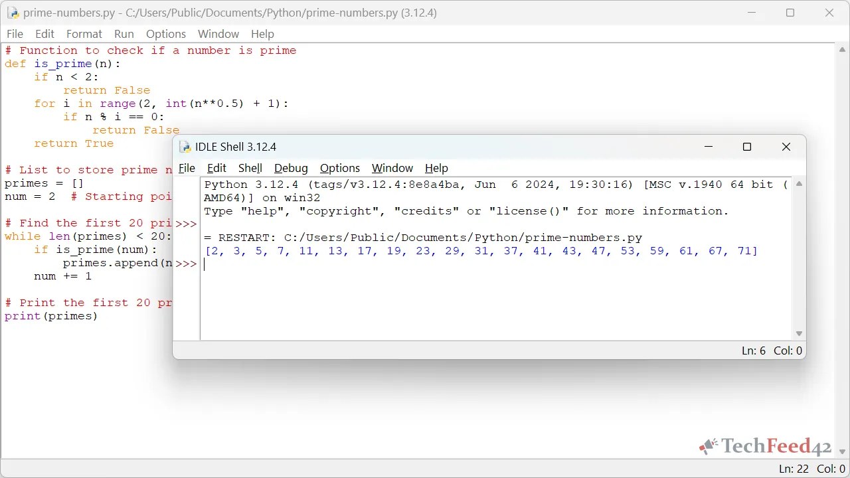Click the editor status 'Ln: 22' indicator
Screen dimensions: 850x478
tap(794, 469)
